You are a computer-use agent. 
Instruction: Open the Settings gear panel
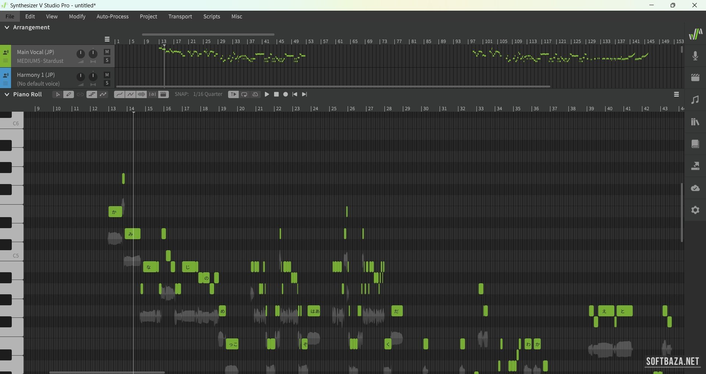[x=695, y=210]
